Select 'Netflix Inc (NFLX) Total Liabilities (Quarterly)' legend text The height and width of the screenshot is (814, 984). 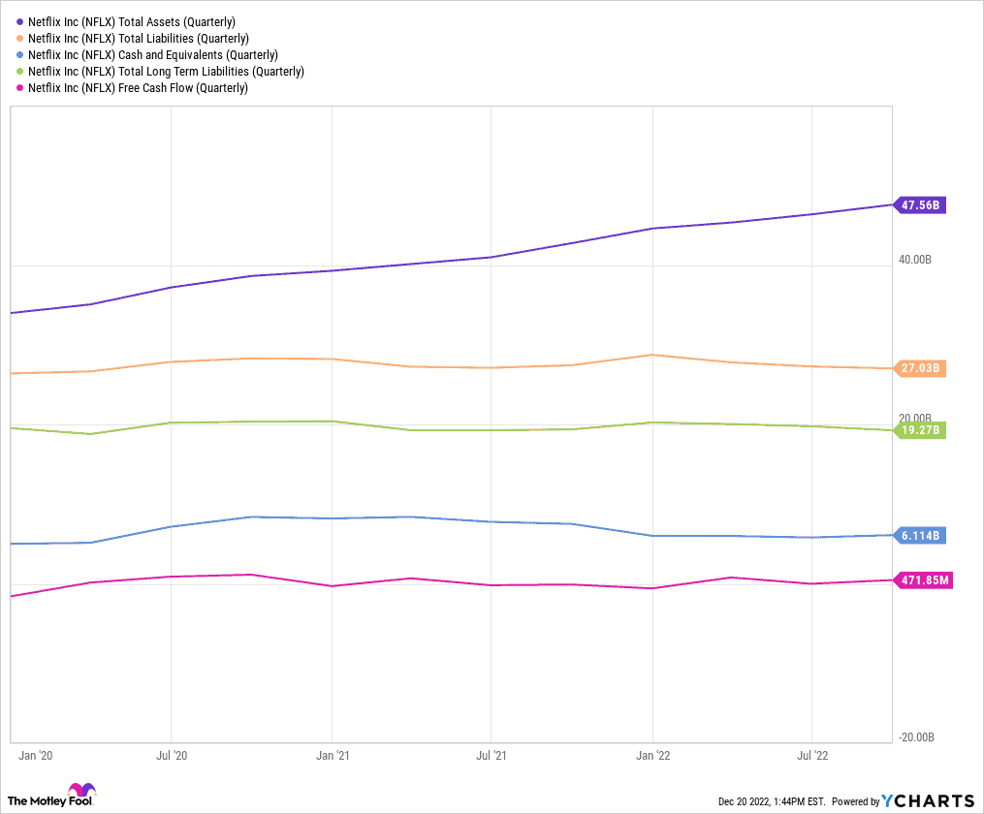click(x=139, y=38)
